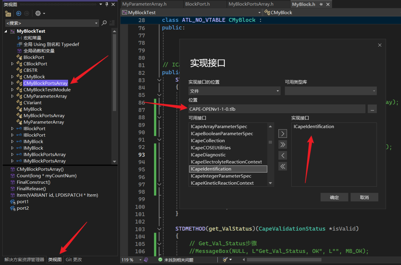Image resolution: width=401 pixels, height=265 pixels.
Task: Click the navigate forward arrow in Class View
Action: (x=27, y=14)
